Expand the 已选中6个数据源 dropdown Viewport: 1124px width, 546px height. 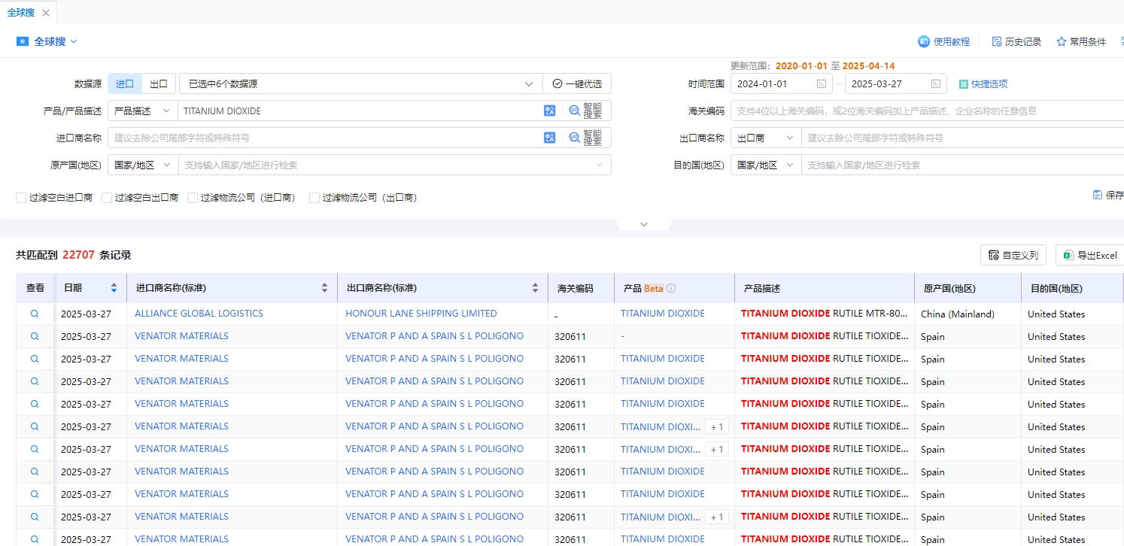[361, 83]
